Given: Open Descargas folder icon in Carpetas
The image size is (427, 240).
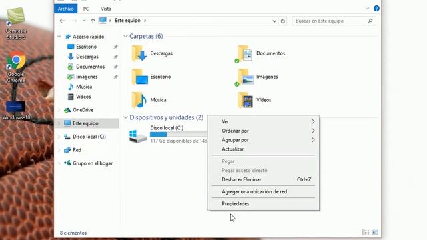Looking at the screenshot, I should [x=139, y=53].
